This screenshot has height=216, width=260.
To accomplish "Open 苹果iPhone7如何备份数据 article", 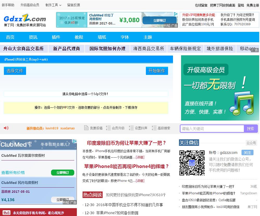I will 117,213.
